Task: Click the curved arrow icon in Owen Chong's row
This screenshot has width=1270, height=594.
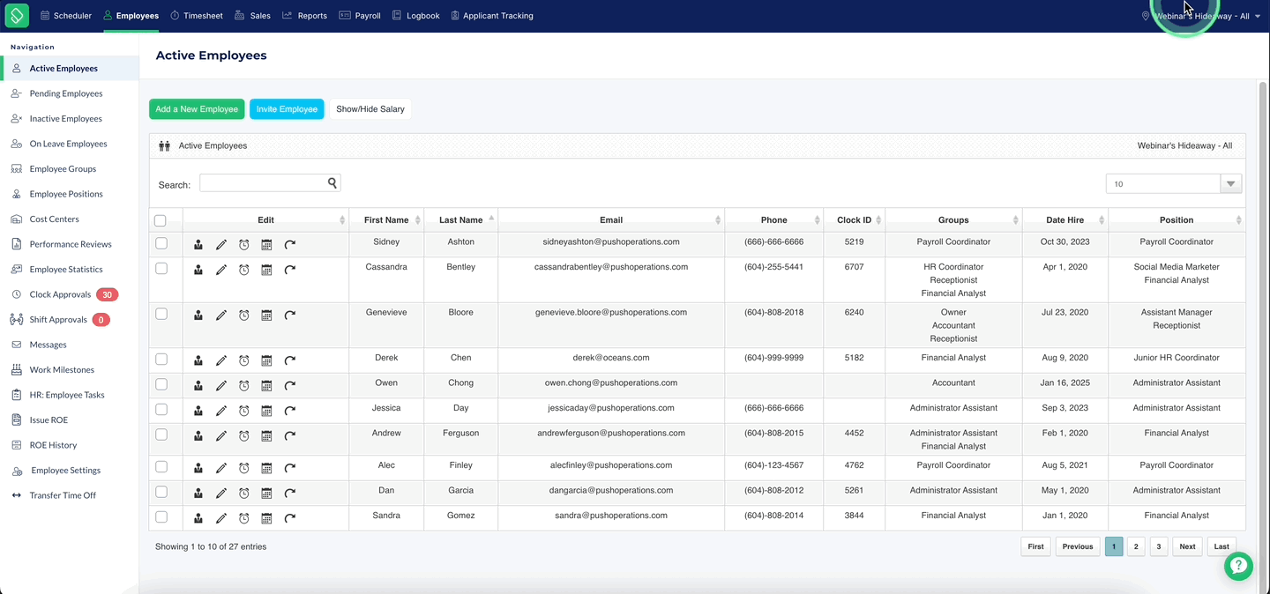Action: tap(289, 385)
